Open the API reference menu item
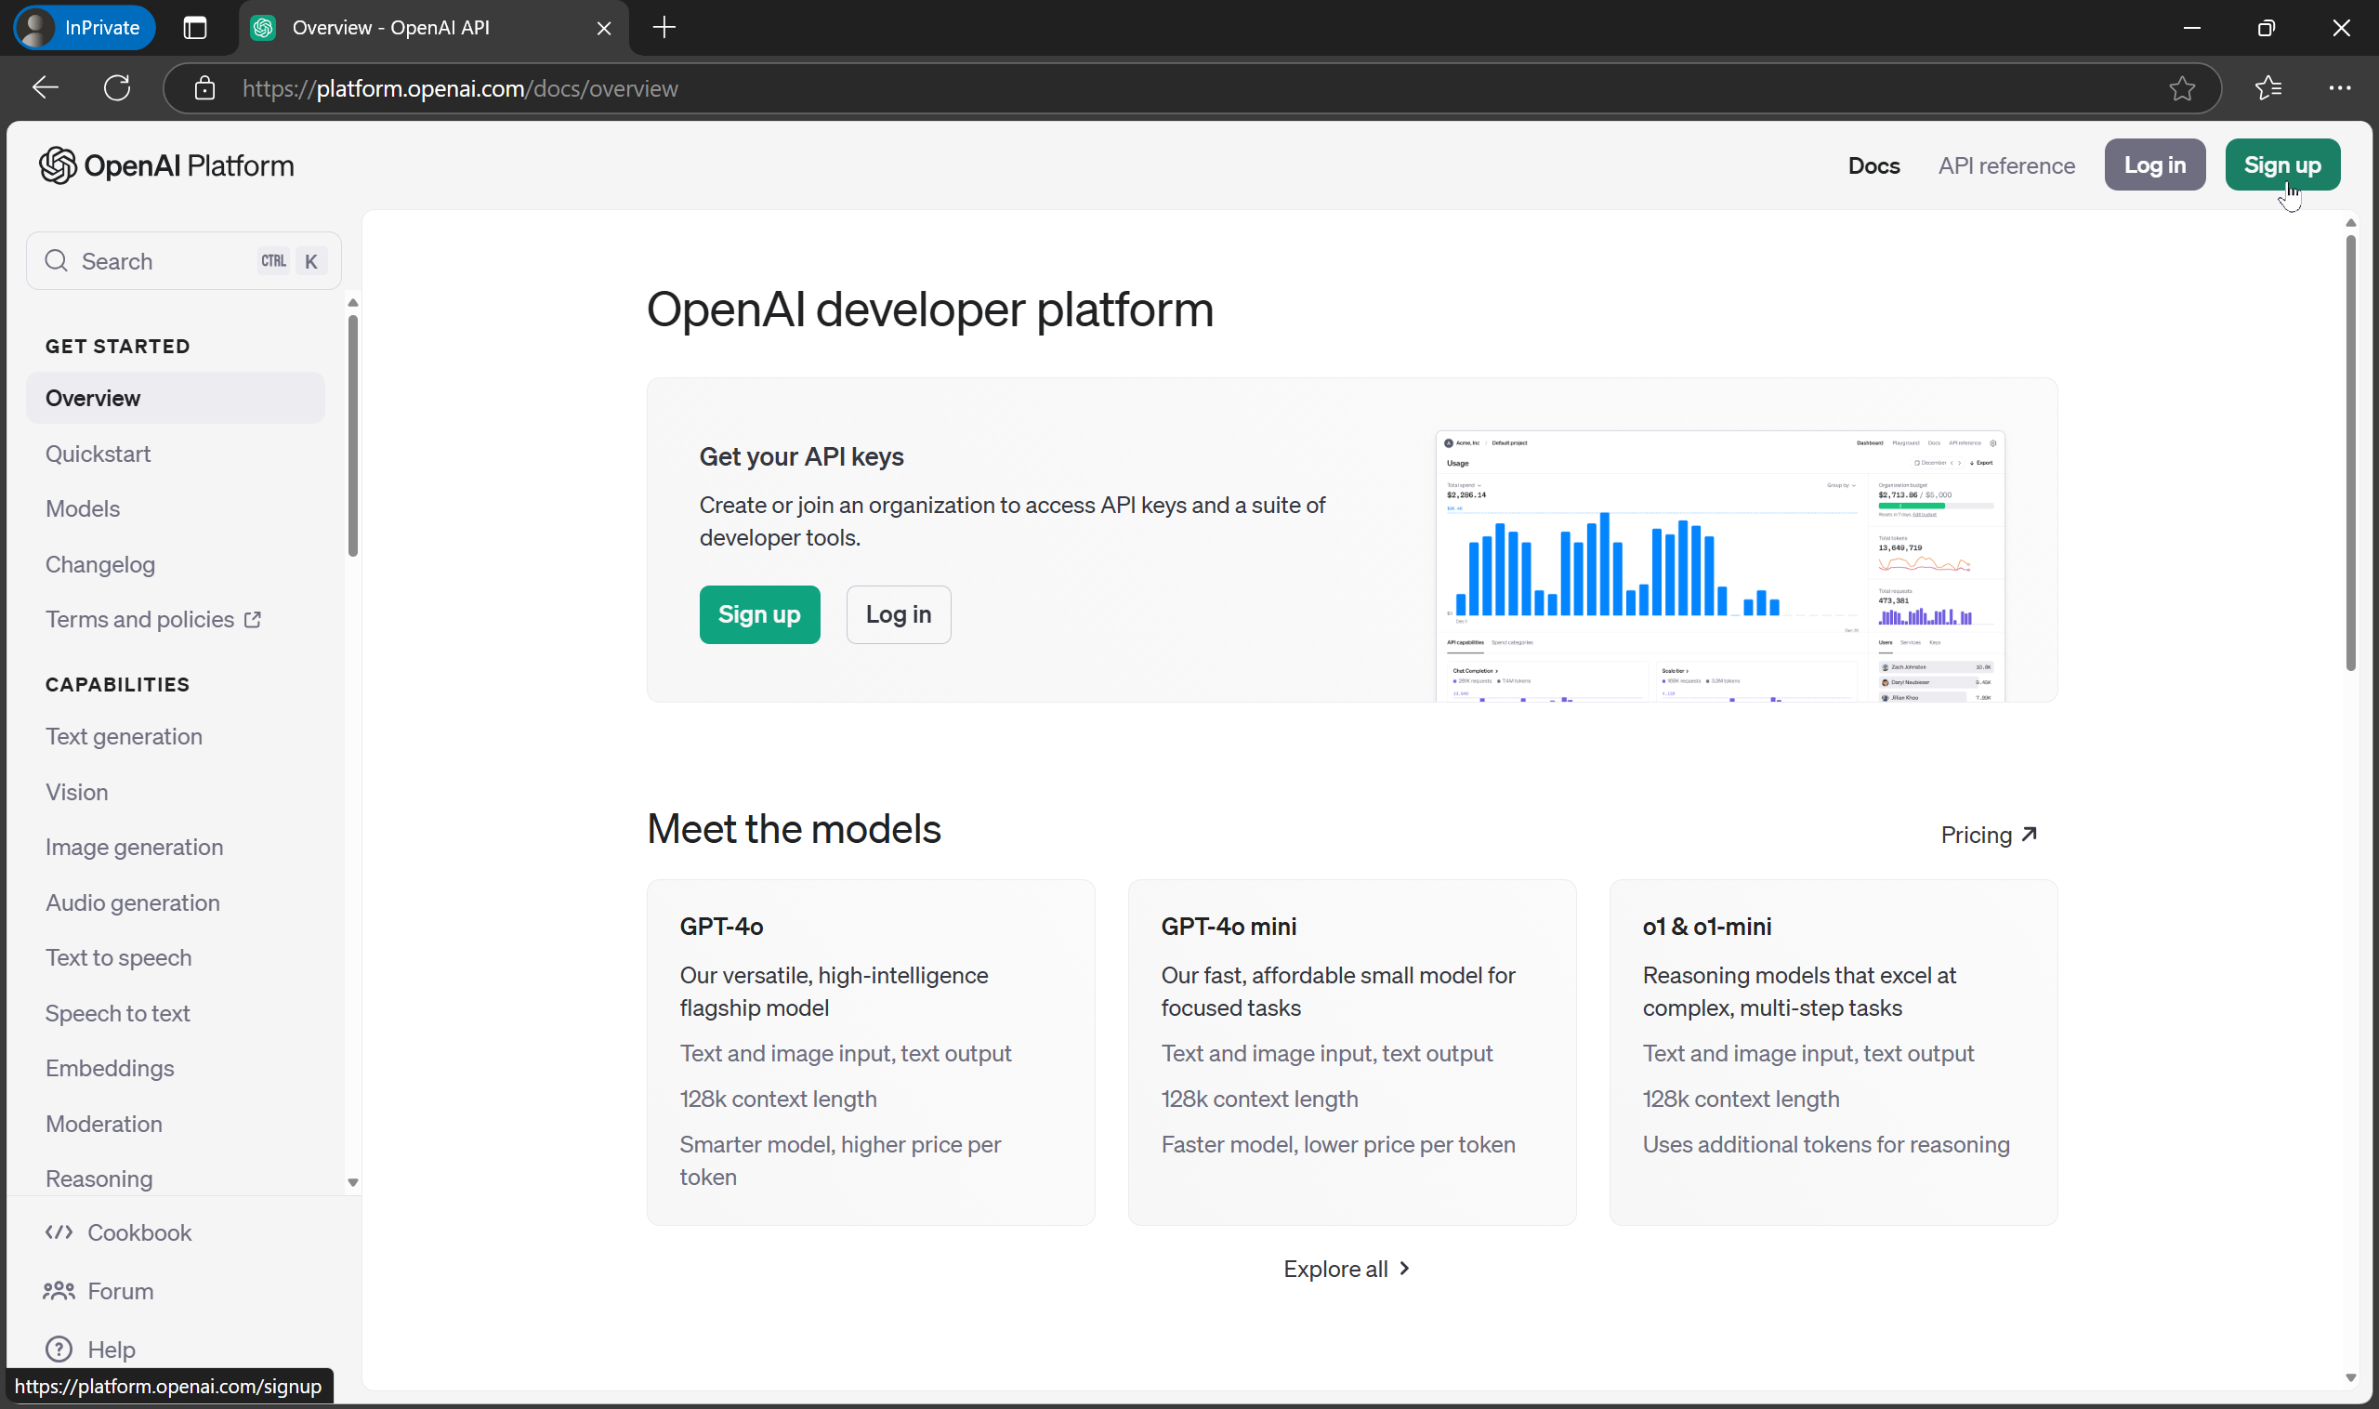Screen dimensions: 2379x1409 click(x=2006, y=165)
